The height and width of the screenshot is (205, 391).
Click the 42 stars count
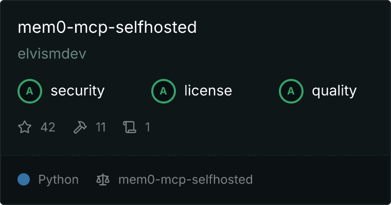tap(48, 127)
